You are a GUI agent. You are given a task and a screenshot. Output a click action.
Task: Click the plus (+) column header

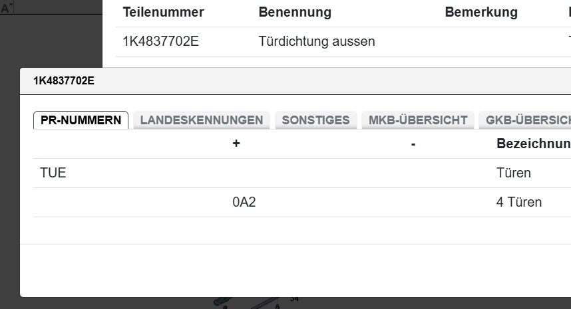[236, 144]
